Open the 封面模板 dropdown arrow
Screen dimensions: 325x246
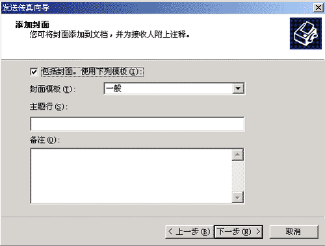tap(238, 88)
